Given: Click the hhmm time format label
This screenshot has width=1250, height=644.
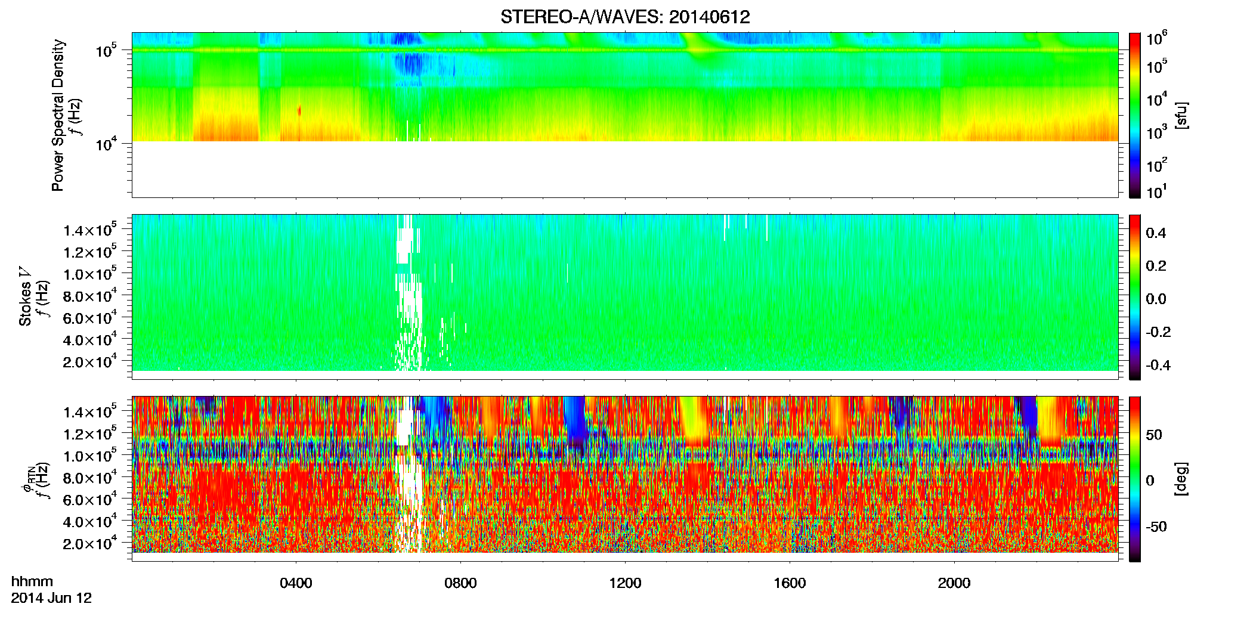Looking at the screenshot, I should pos(32,581).
